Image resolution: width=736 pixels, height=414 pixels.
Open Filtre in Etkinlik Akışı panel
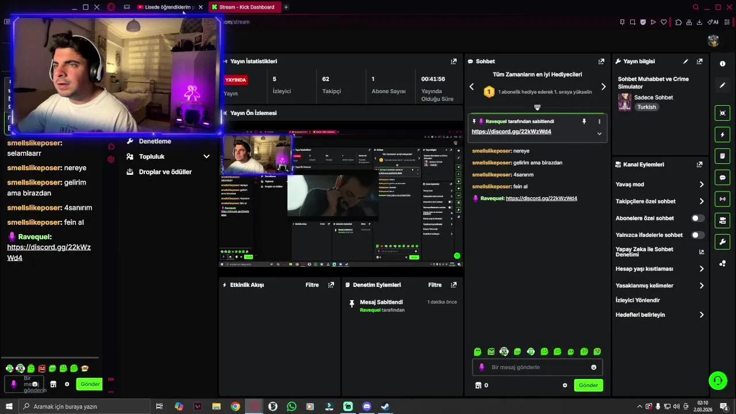pos(312,285)
